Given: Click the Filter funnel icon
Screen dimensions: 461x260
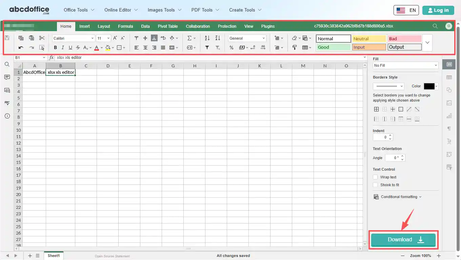Looking at the screenshot, I should [x=207, y=48].
